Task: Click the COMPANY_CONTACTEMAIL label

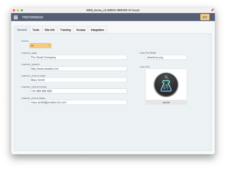Action: point(33,98)
